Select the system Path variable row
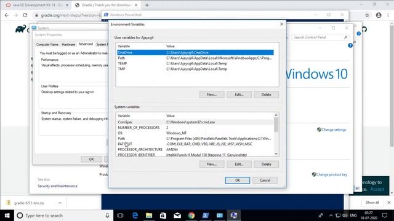This screenshot has height=221, width=394. coord(196,139)
